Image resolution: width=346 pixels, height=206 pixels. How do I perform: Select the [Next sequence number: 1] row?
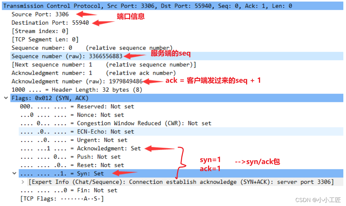coord(104,65)
